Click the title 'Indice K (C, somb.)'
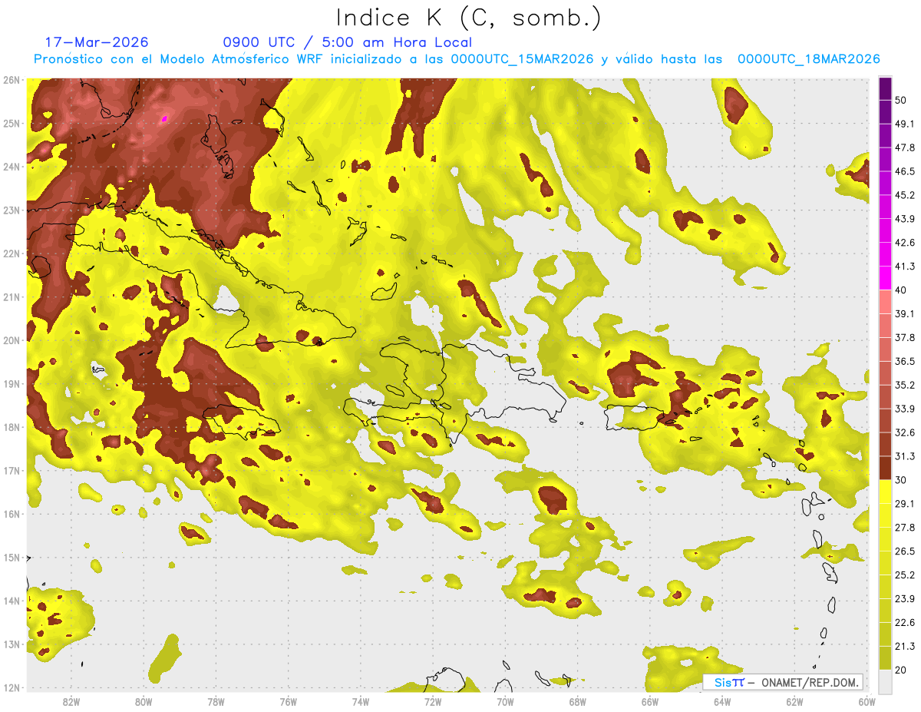Viewport: 921px width, 712px height. 468,18
